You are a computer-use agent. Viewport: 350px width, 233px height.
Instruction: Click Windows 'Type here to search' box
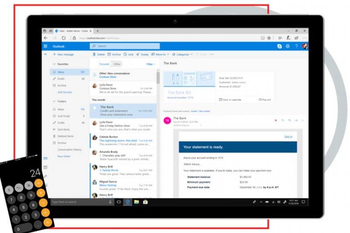tap(82, 202)
